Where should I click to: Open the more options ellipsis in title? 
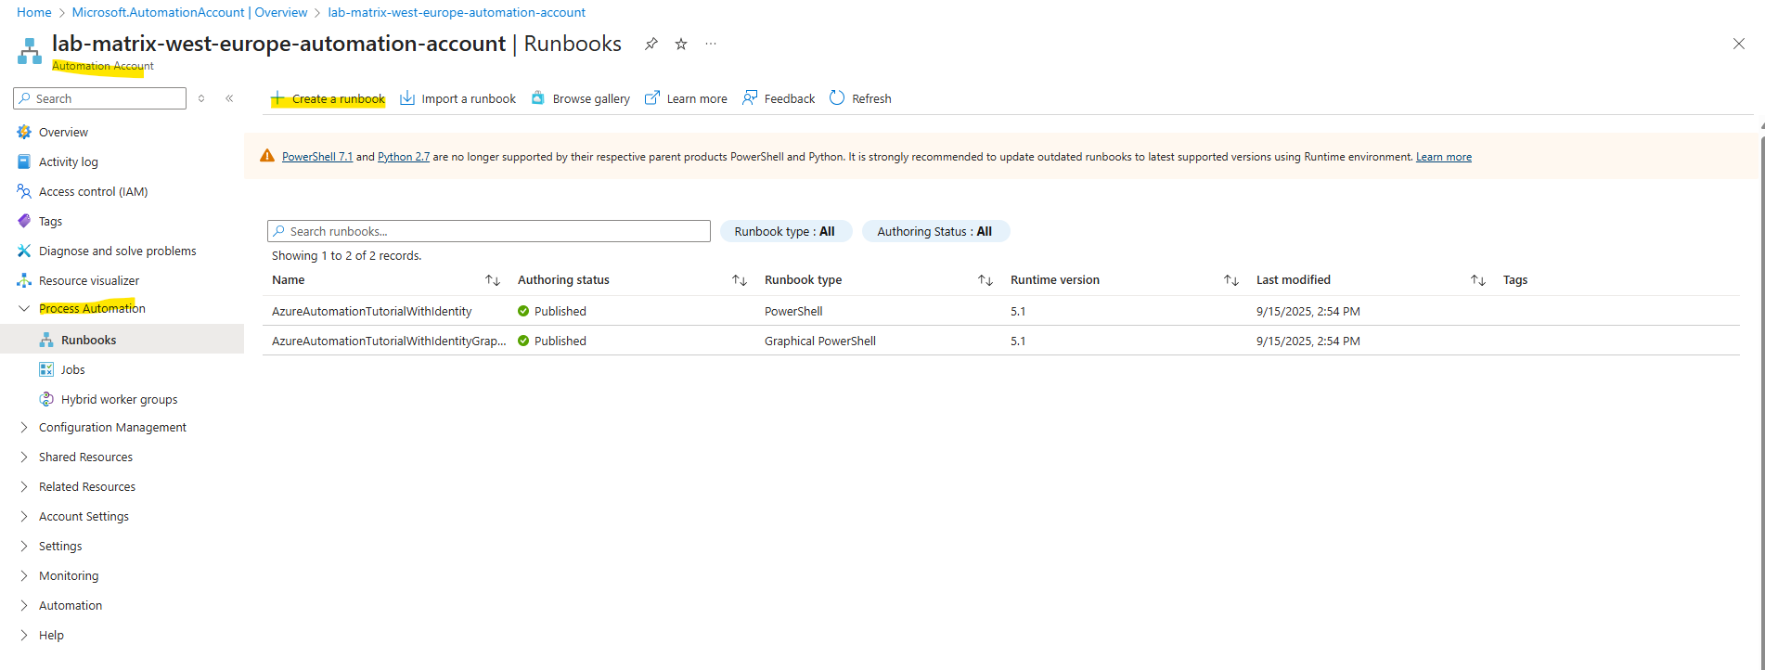[x=711, y=44]
